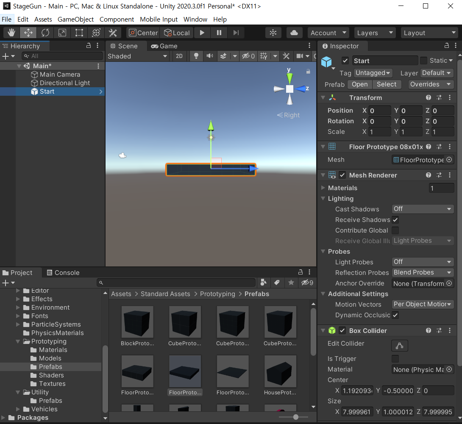Expand Materials section in Mesh Renderer
462x424 pixels.
(x=323, y=188)
